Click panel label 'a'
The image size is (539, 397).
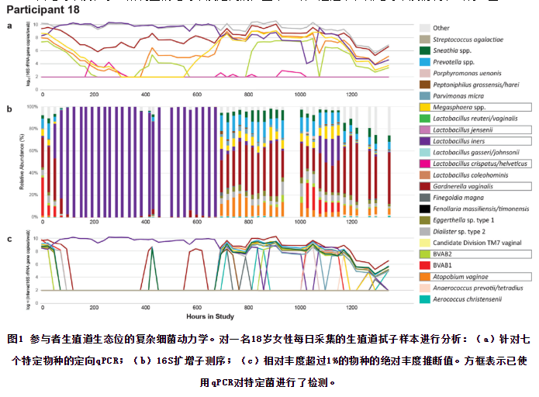pyautogui.click(x=9, y=26)
